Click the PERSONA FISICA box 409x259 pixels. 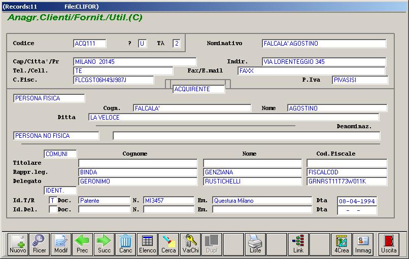click(49, 98)
